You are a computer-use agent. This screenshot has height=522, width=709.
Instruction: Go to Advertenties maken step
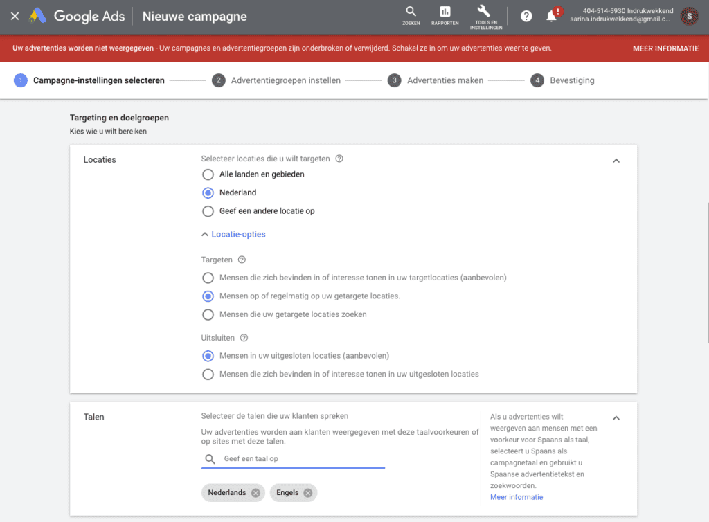click(x=446, y=80)
